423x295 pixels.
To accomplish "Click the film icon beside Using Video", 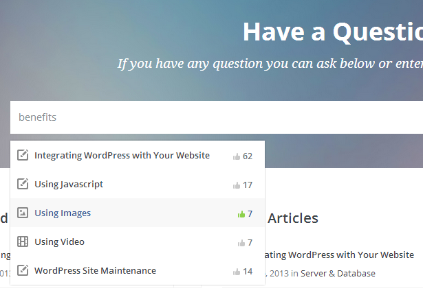I will point(23,242).
